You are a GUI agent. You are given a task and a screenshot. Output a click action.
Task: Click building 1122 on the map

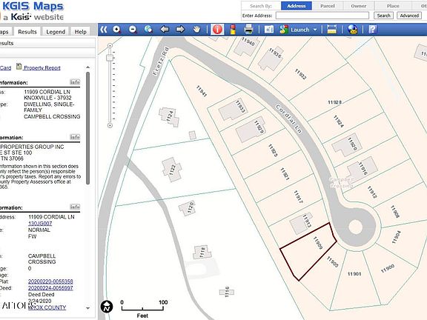[172, 170]
